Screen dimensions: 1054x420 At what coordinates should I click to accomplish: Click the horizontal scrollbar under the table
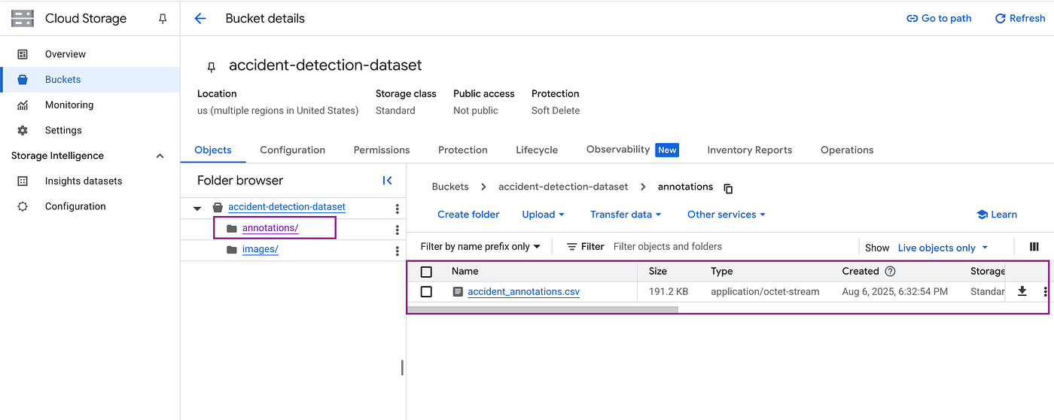[x=543, y=309]
